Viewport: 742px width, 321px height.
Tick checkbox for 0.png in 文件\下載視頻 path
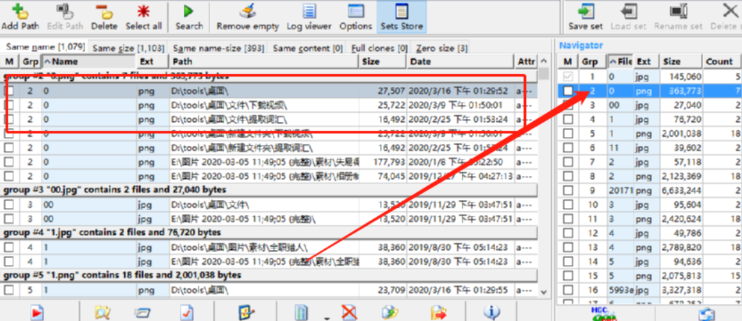9,105
